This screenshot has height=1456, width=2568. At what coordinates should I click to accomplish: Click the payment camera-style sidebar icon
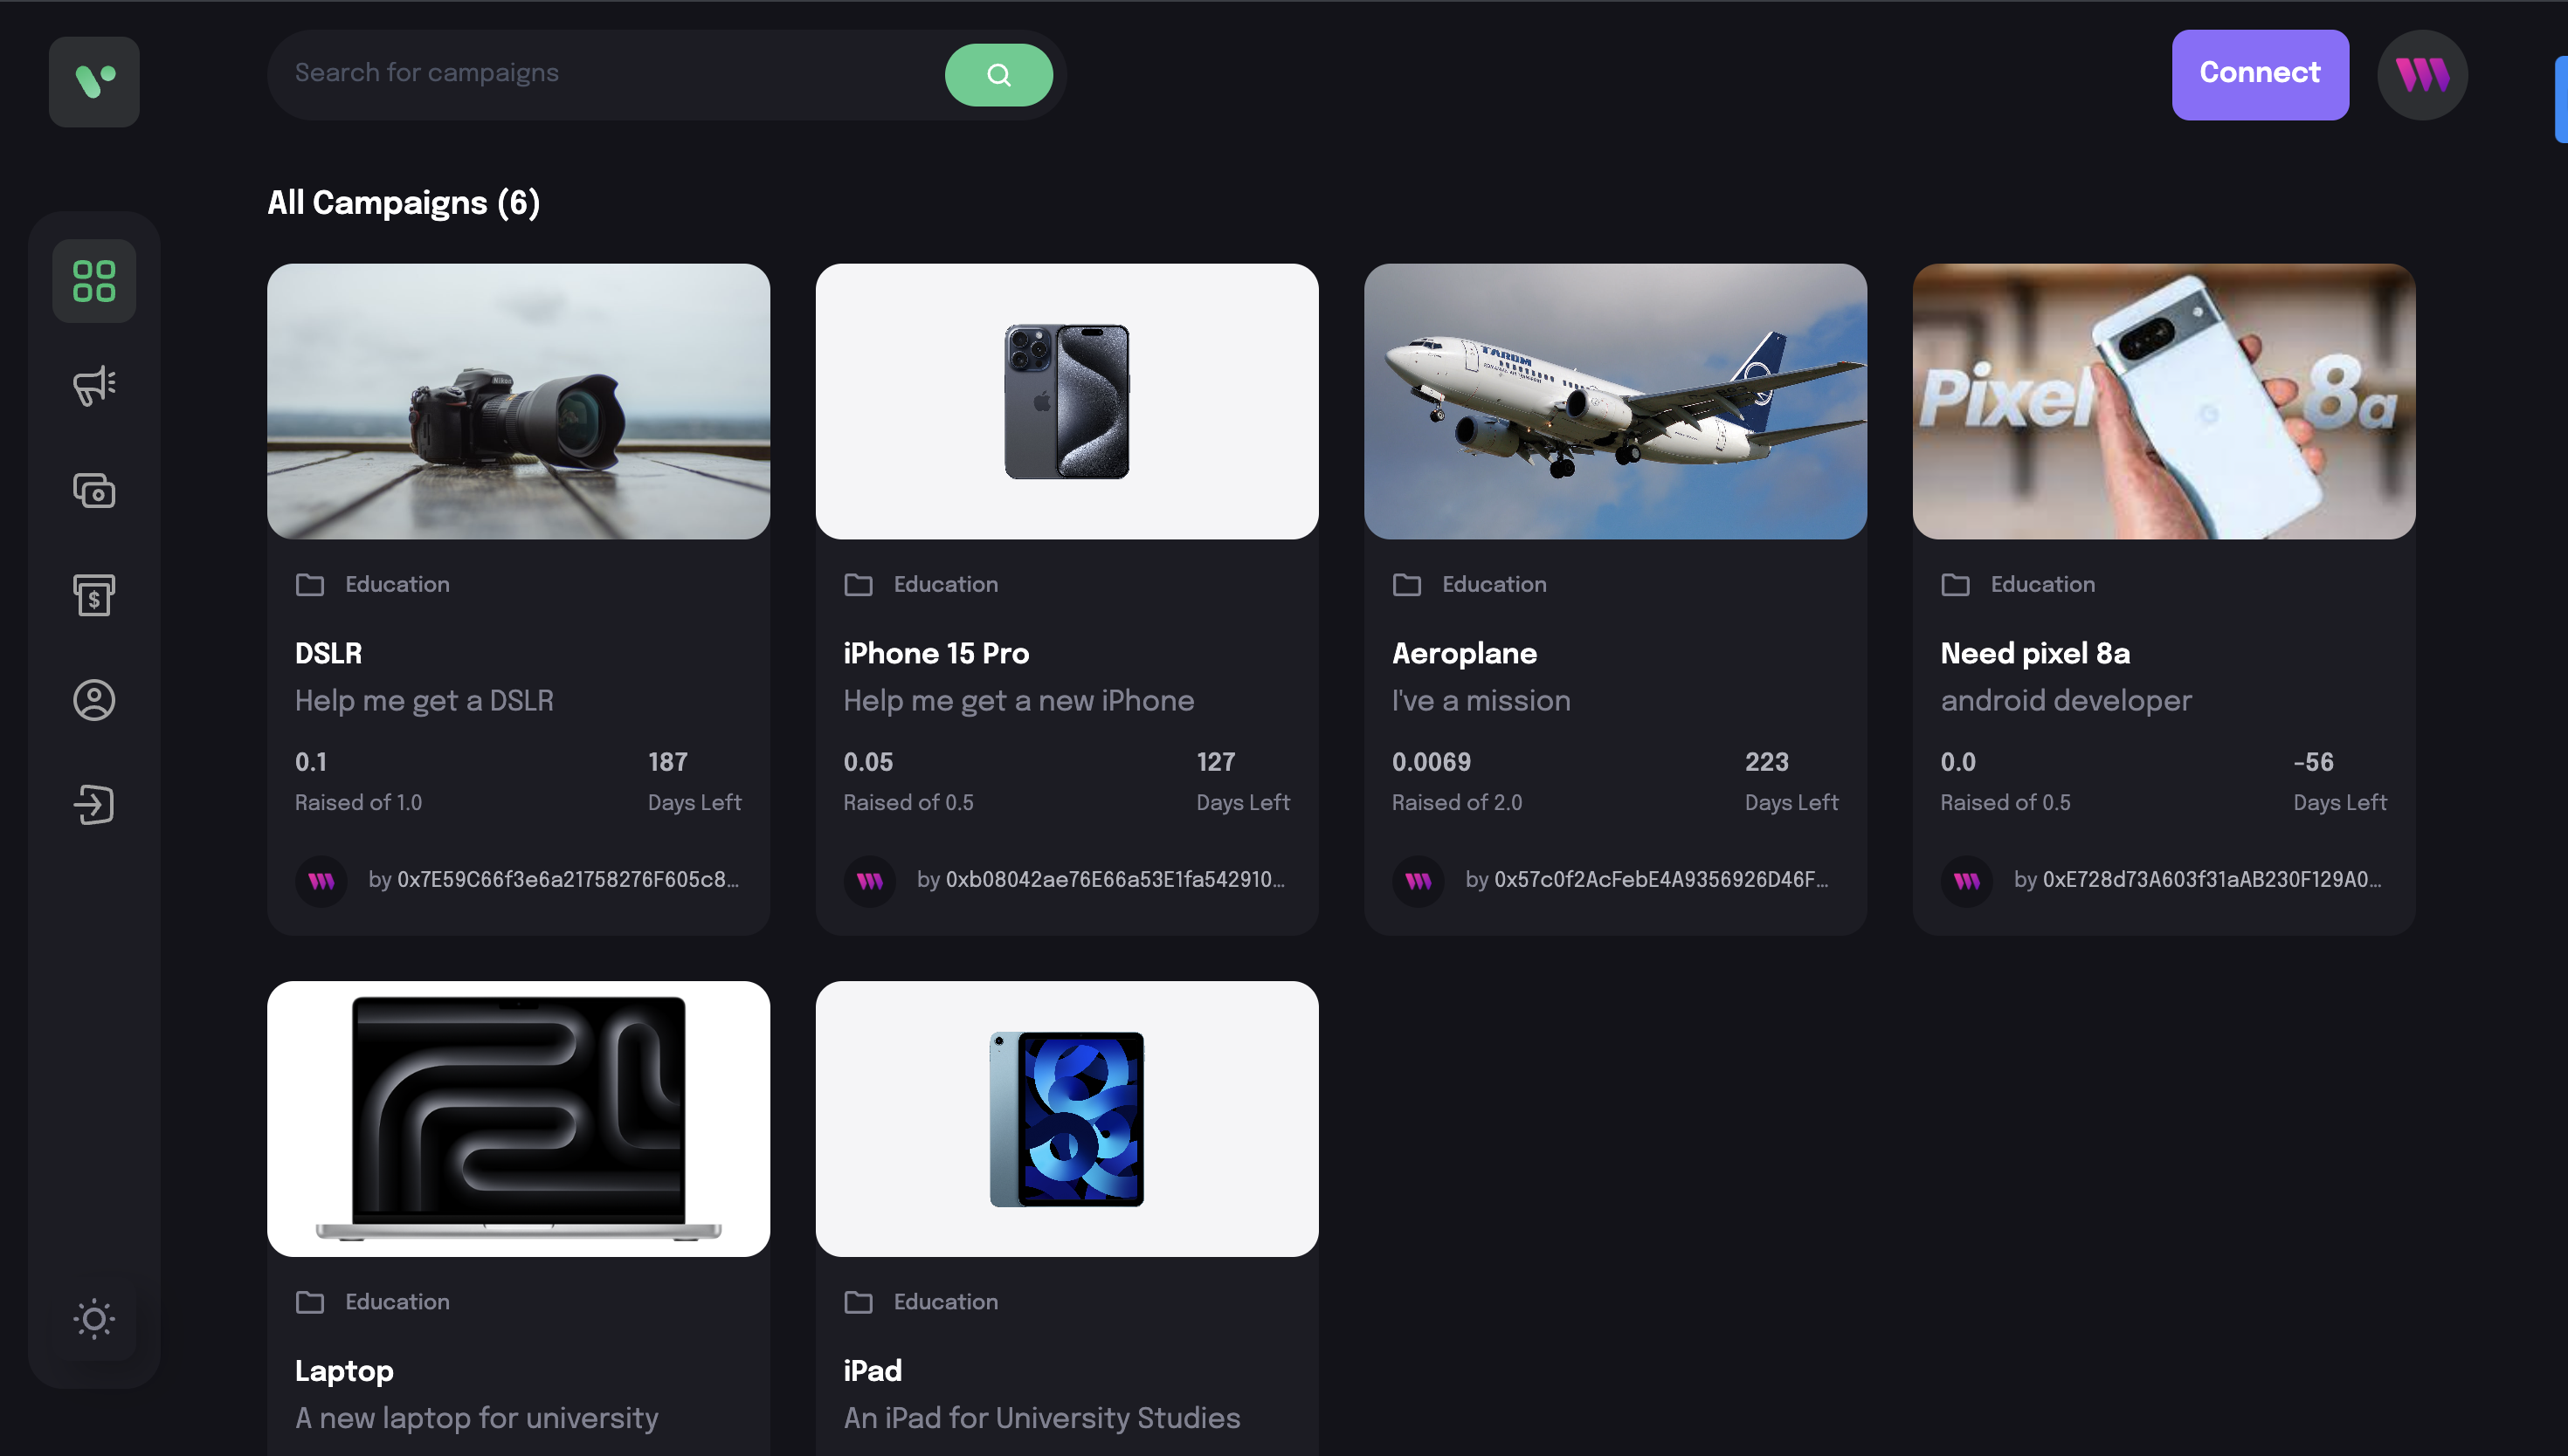click(94, 490)
